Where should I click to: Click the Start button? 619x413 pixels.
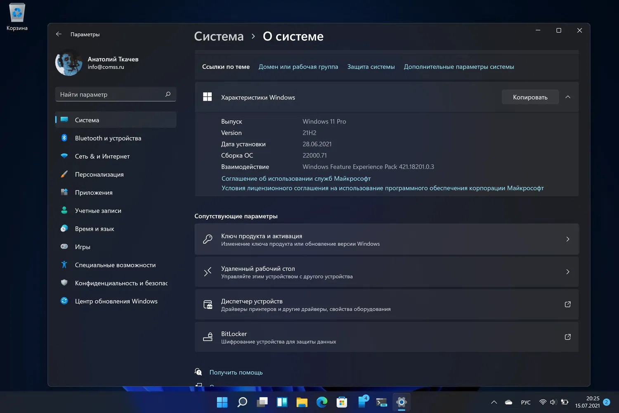pos(222,402)
